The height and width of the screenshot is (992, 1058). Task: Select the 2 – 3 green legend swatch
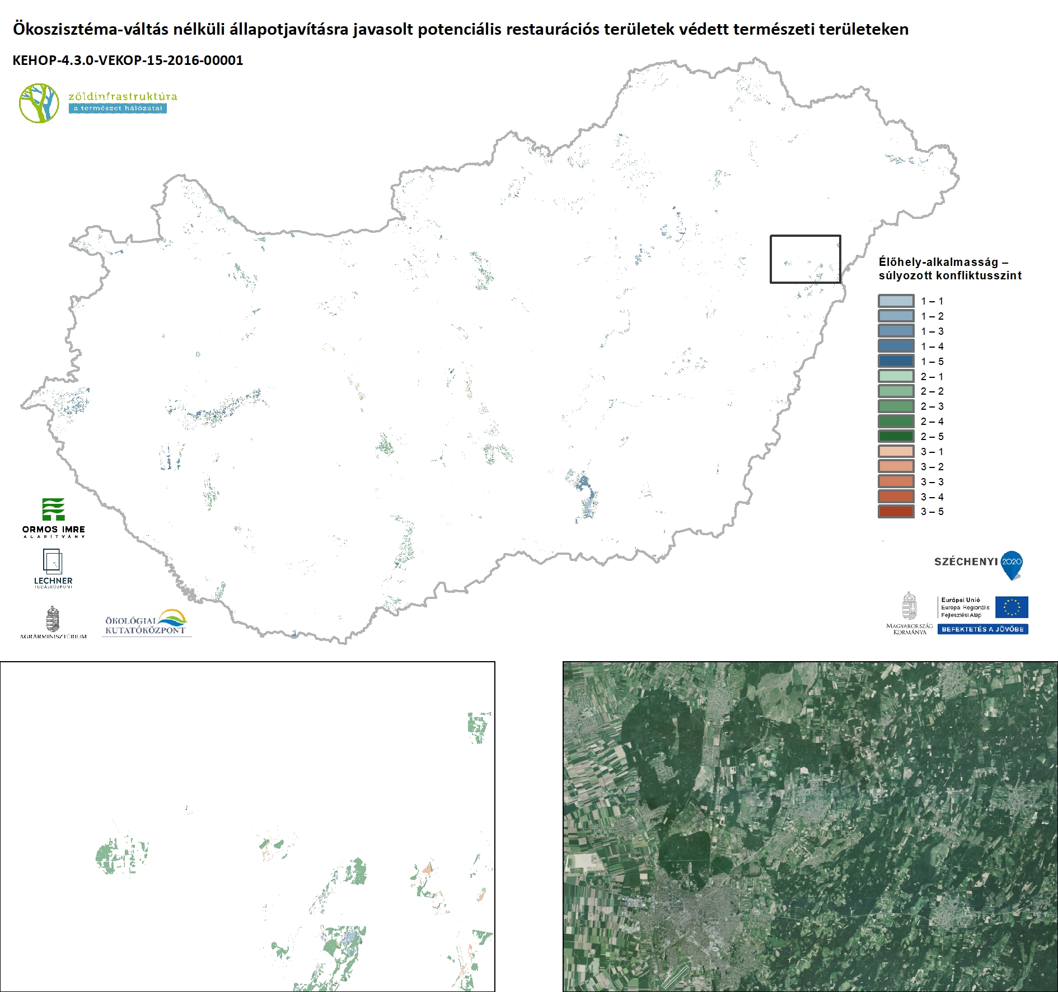point(896,406)
